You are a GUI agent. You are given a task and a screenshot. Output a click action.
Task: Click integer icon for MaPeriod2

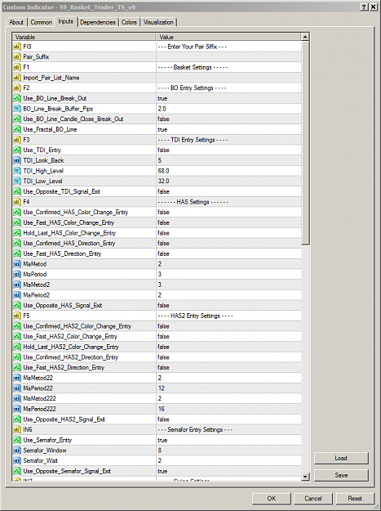(17, 295)
